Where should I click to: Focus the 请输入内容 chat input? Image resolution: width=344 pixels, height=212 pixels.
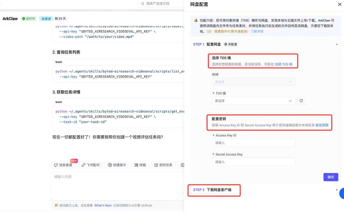pyautogui.click(x=118, y=185)
